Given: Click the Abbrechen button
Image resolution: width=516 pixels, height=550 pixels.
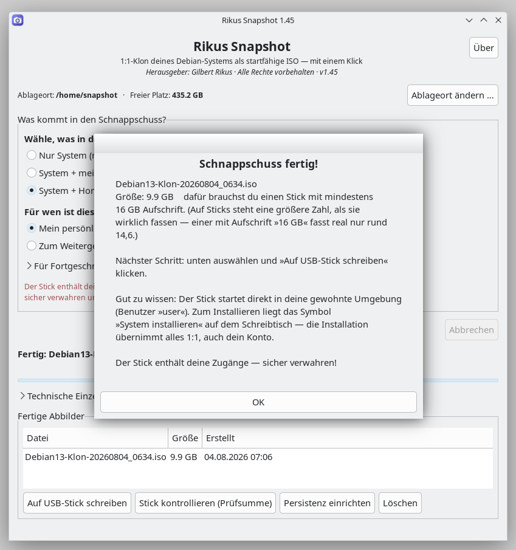Looking at the screenshot, I should click(472, 330).
